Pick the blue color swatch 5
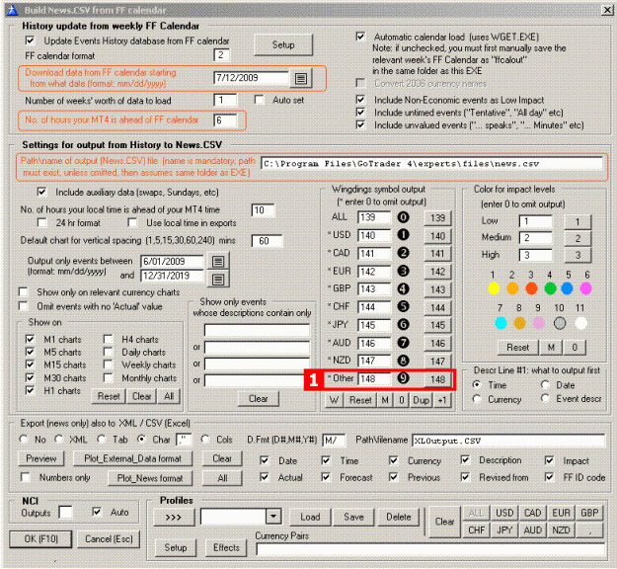The image size is (617, 569). pyautogui.click(x=567, y=288)
